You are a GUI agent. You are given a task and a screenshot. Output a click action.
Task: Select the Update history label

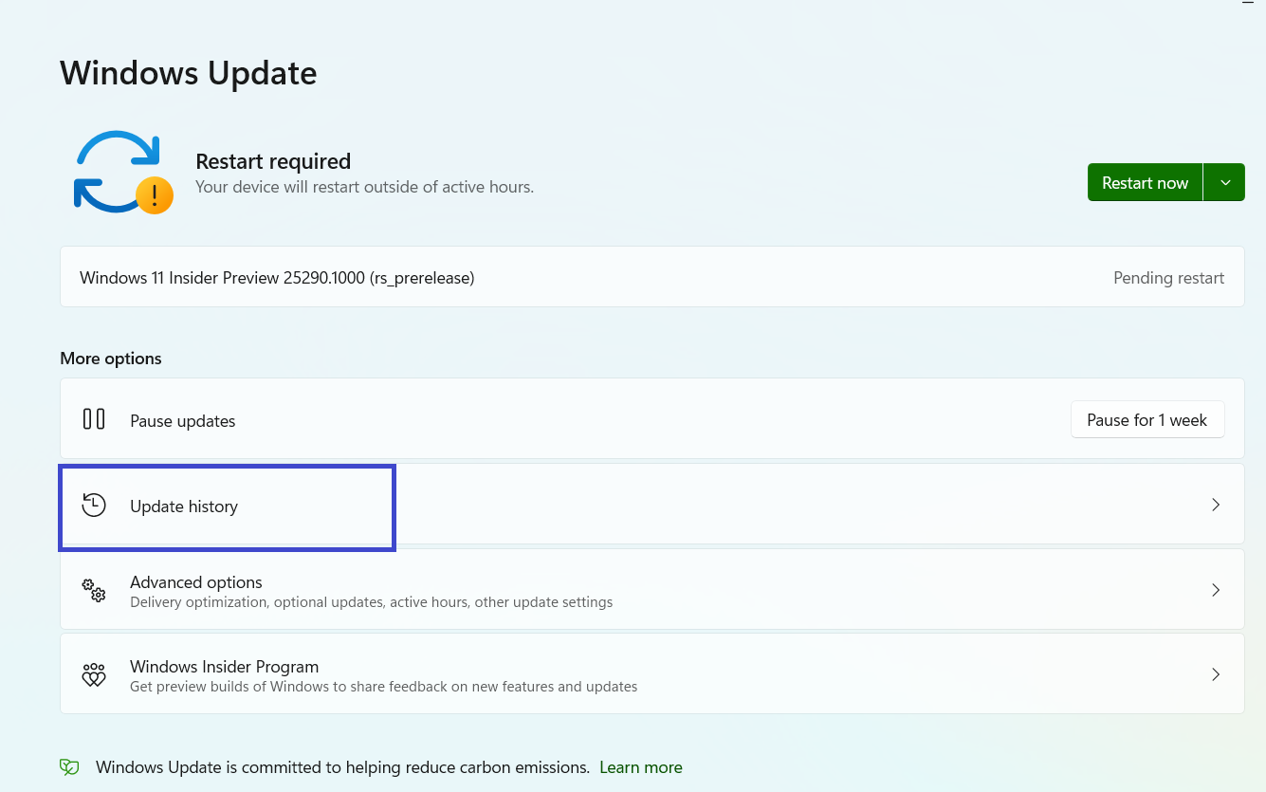[x=184, y=507]
